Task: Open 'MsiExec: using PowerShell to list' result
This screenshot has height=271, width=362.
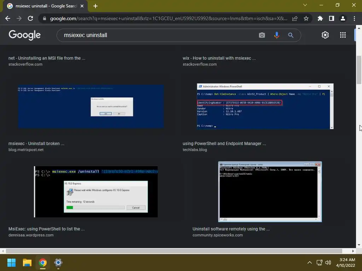Action: pos(46,229)
